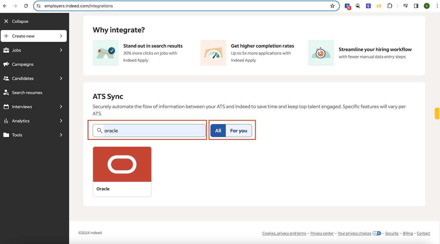The width and height of the screenshot is (440, 244).
Task: Click the ATS search field containing oracle
Action: point(149,131)
